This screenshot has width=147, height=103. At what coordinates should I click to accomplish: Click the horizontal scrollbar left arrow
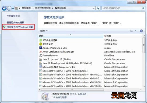click(39, 90)
